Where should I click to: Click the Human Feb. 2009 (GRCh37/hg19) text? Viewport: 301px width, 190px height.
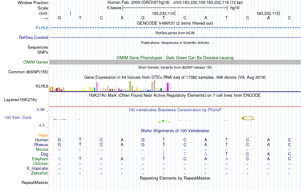point(138,3)
